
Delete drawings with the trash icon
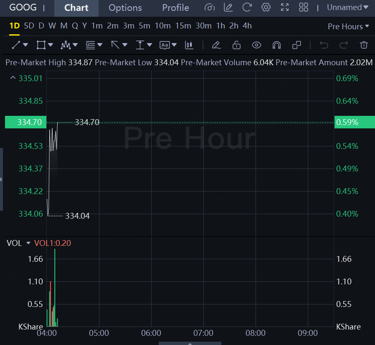click(x=364, y=45)
